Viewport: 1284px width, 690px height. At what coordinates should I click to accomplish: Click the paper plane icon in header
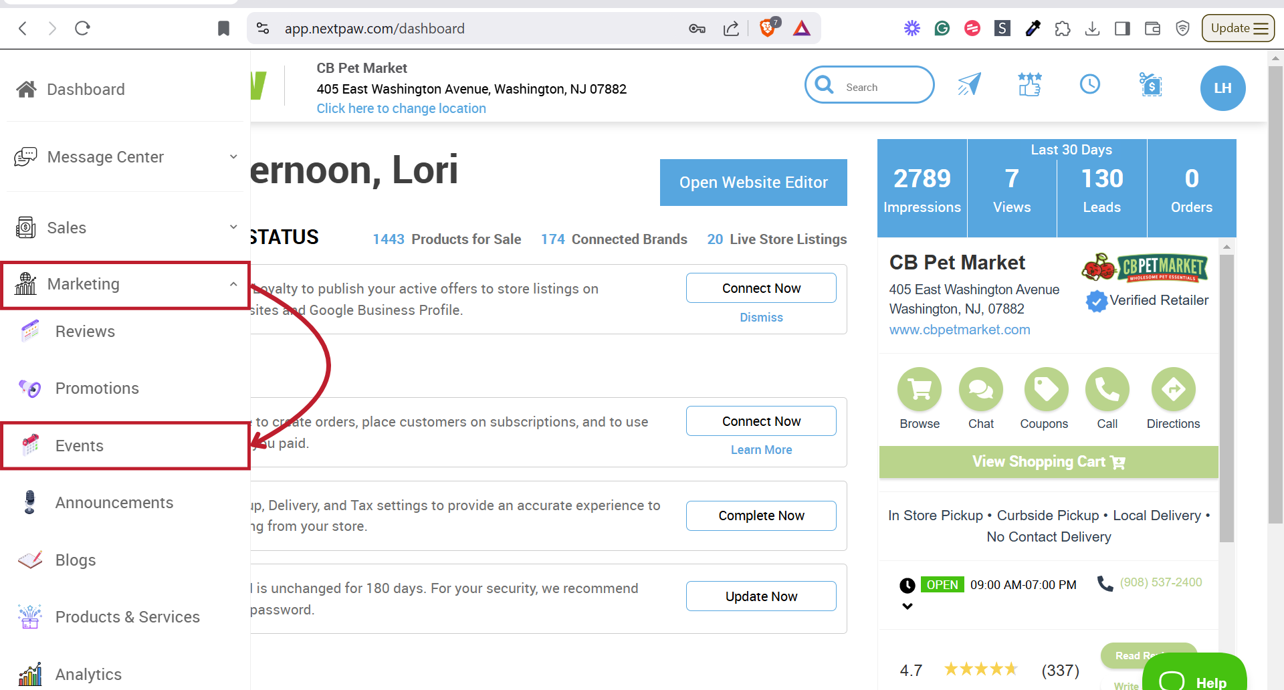pyautogui.click(x=969, y=84)
